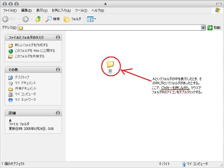Open the 表示(V) menu
224x168 pixels.
coord(42,10)
